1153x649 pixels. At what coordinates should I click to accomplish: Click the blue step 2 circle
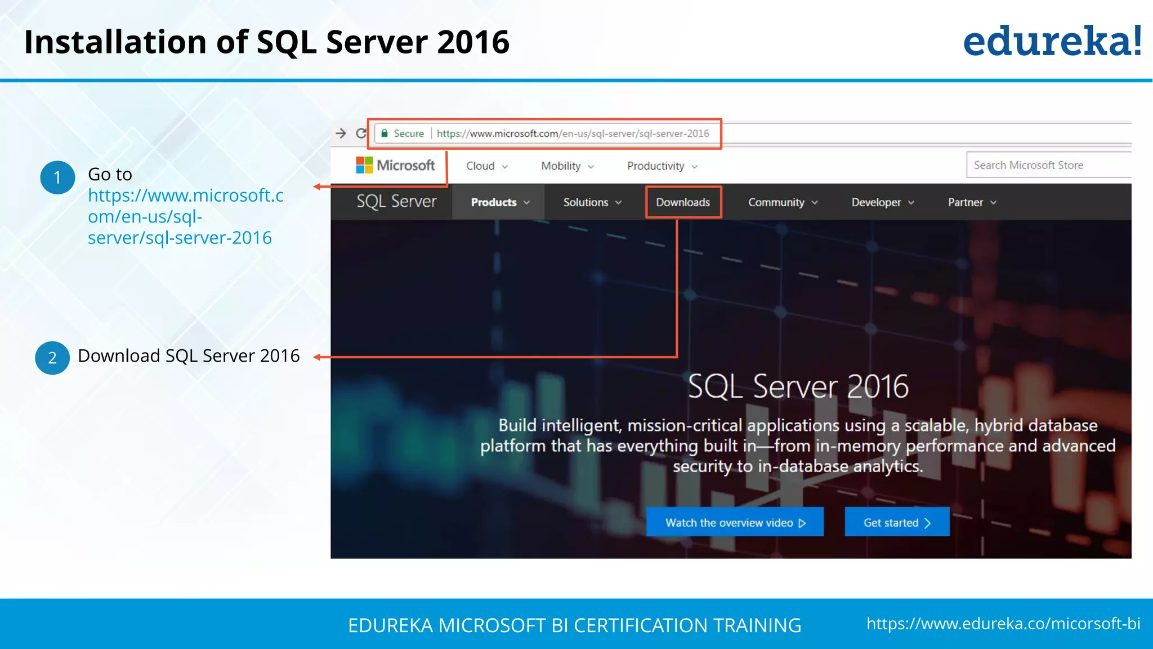coord(52,358)
